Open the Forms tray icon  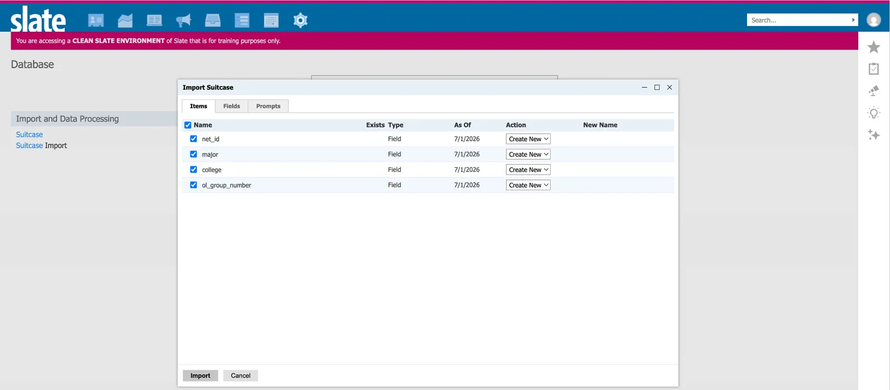[x=212, y=21]
